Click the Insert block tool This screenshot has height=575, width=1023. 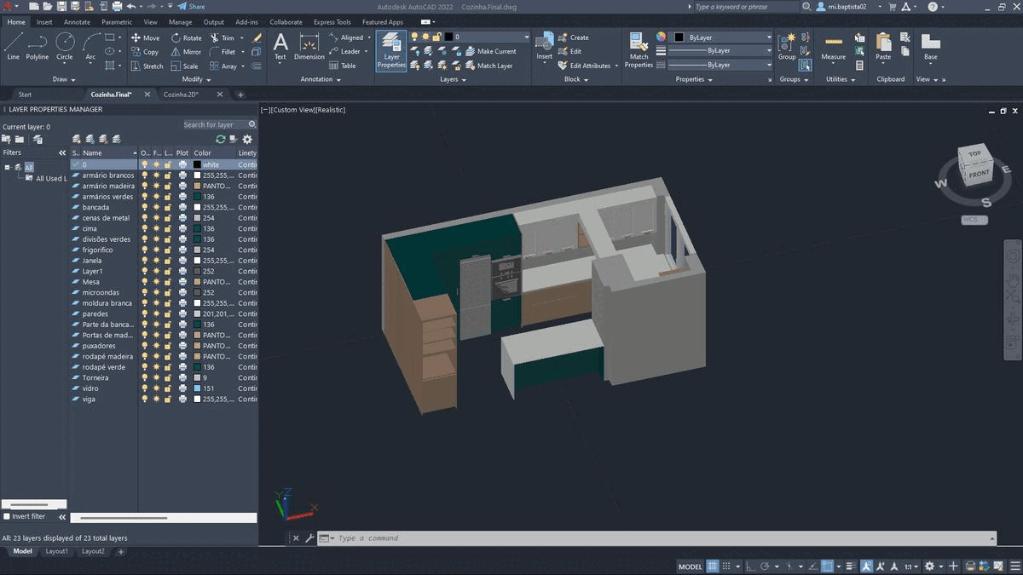(x=544, y=47)
